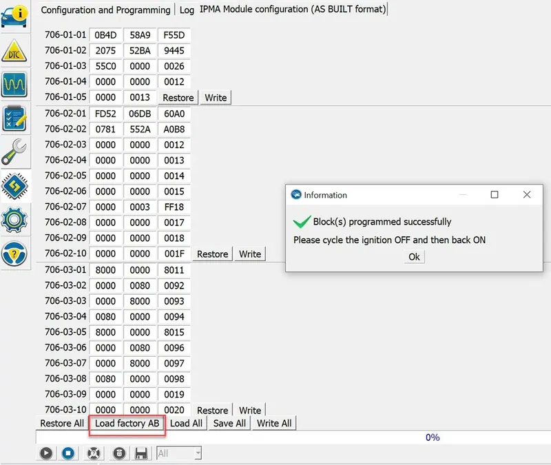Click field F55D in row 706-01-01
The height and width of the screenshot is (465, 551).
[x=174, y=35]
